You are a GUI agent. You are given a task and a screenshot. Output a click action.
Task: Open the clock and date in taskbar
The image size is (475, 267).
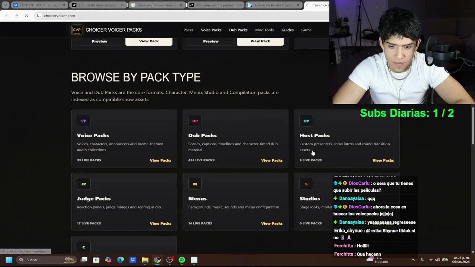(461, 260)
